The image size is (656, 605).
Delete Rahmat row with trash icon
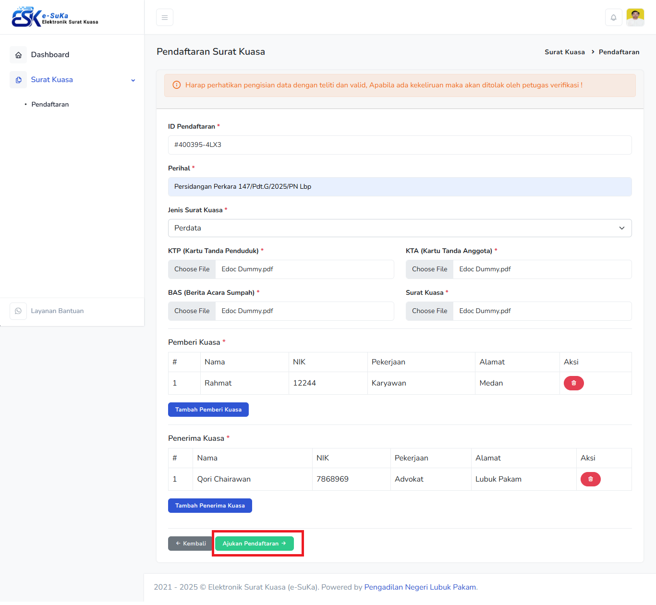coord(573,383)
